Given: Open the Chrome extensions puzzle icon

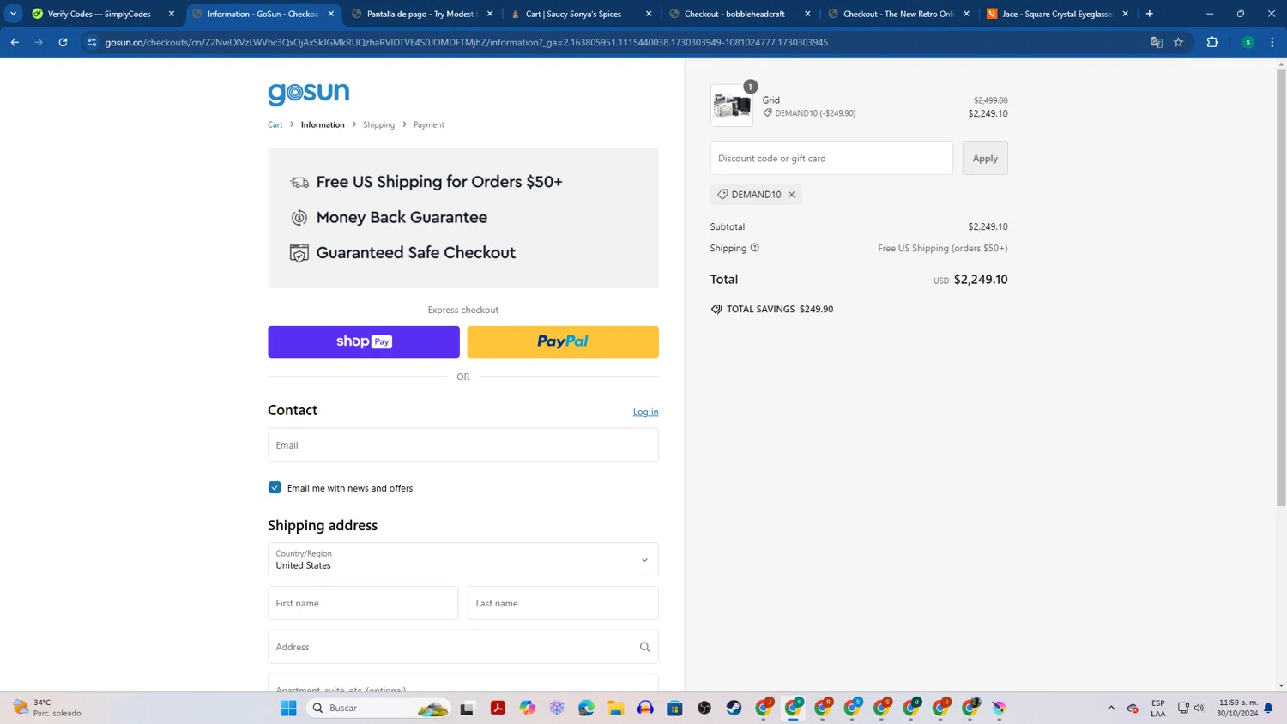Looking at the screenshot, I should point(1212,42).
